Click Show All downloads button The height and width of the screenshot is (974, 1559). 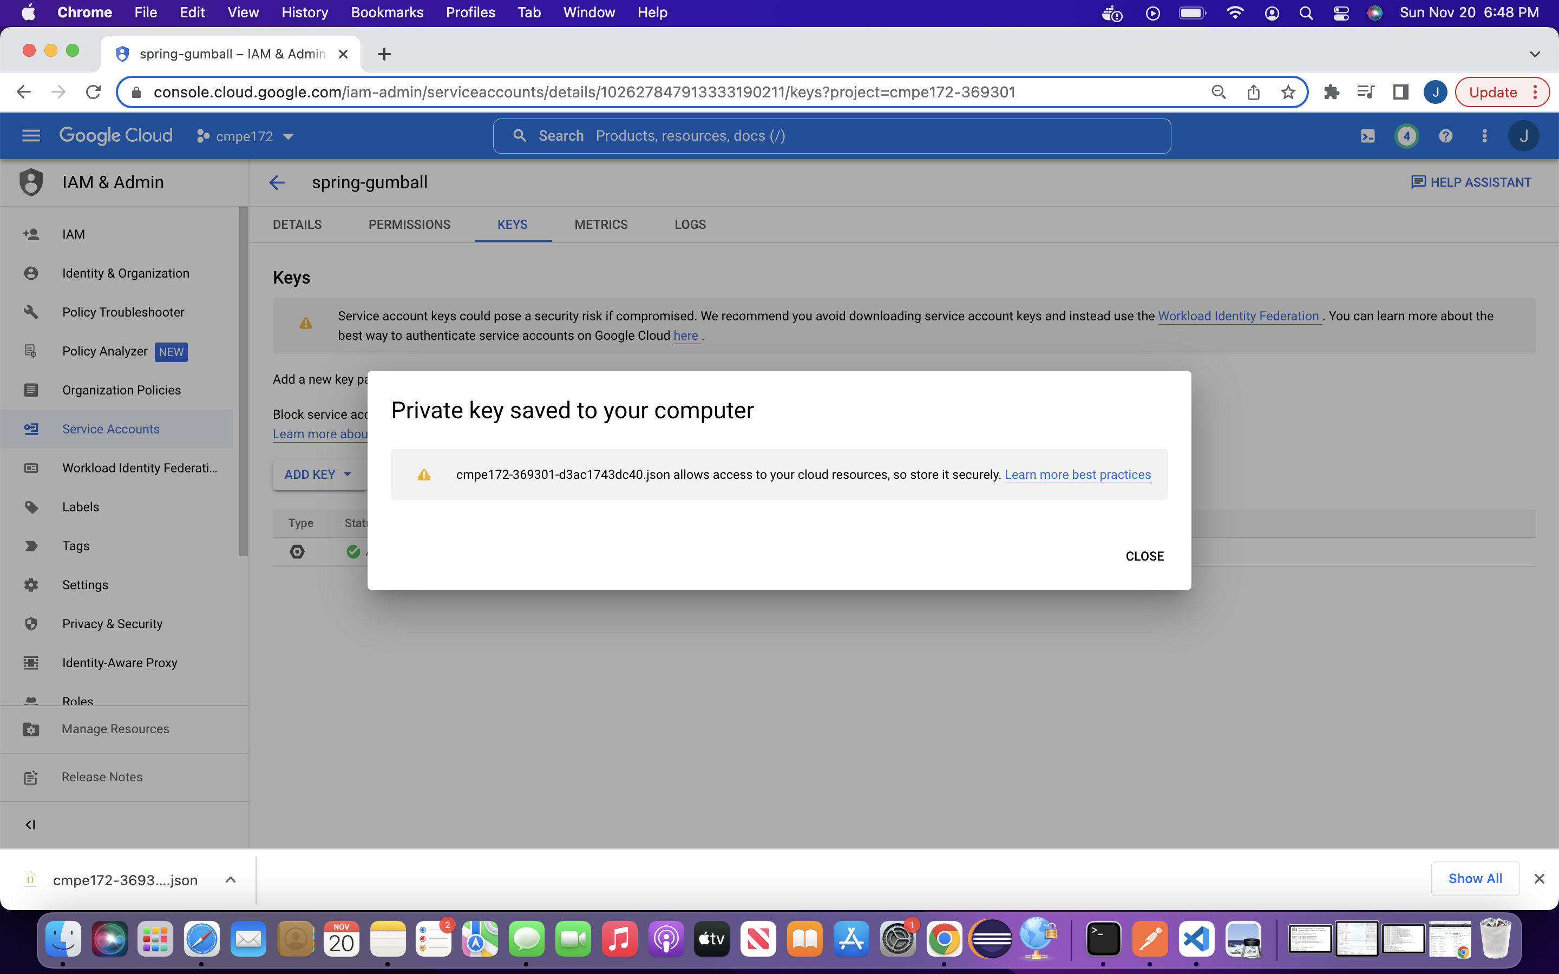(1475, 879)
